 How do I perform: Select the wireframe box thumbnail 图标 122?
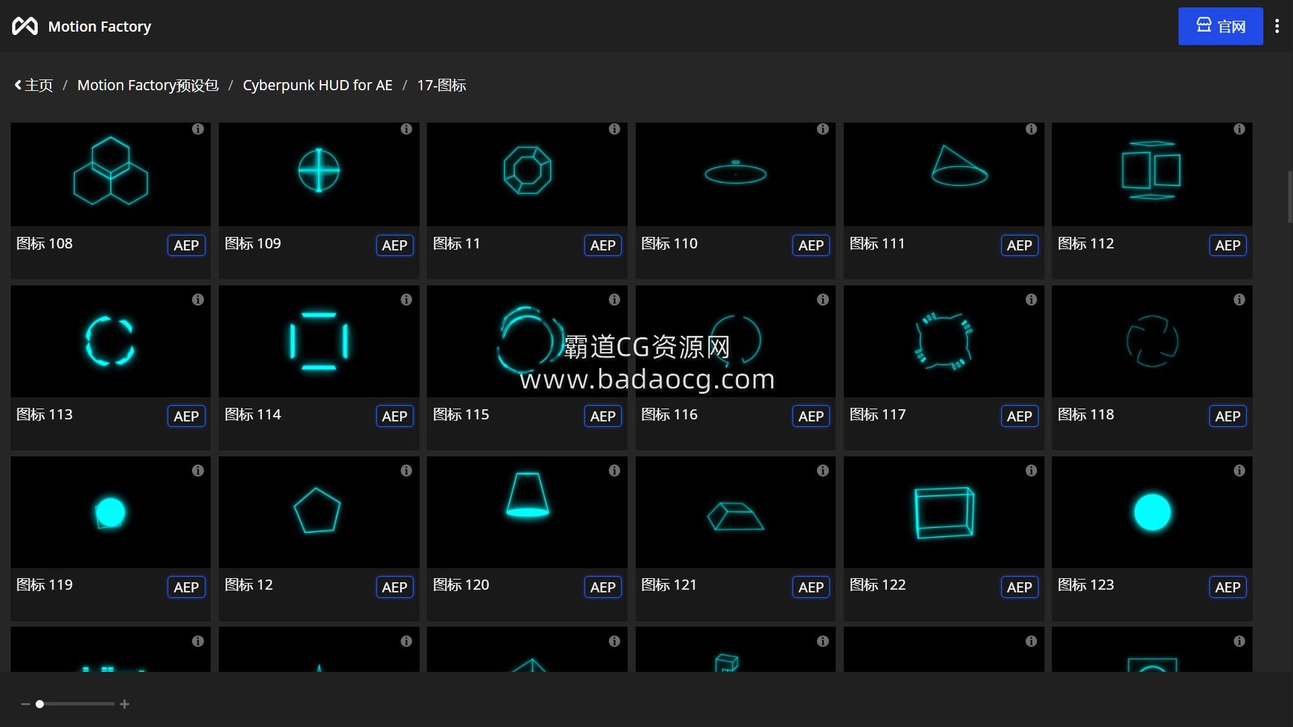(x=943, y=512)
